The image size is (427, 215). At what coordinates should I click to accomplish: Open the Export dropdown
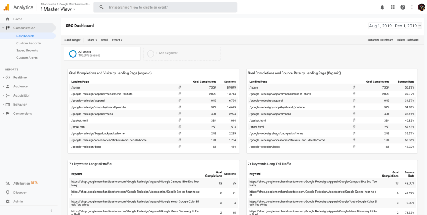pos(117,40)
